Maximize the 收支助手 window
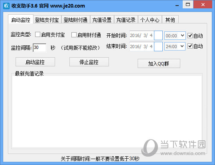The width and height of the screenshot is (215, 165). coord(188,4)
